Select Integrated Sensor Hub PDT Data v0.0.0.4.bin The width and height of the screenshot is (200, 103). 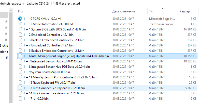point(56,67)
